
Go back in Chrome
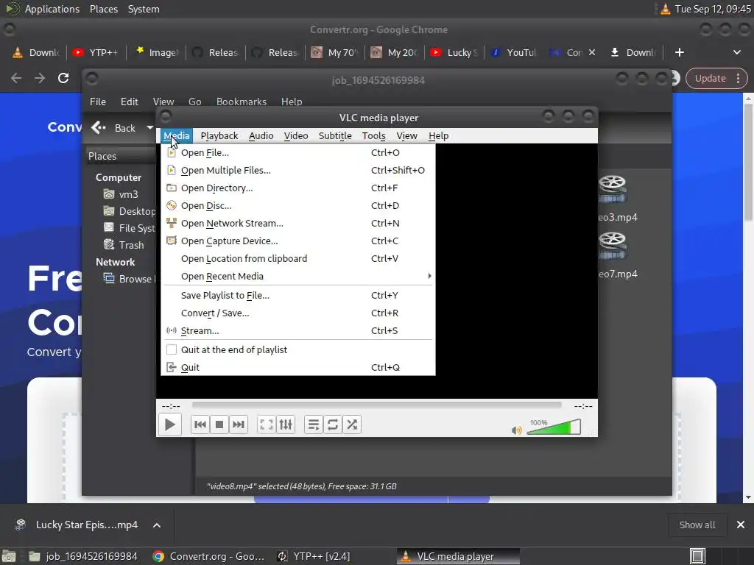coord(16,78)
